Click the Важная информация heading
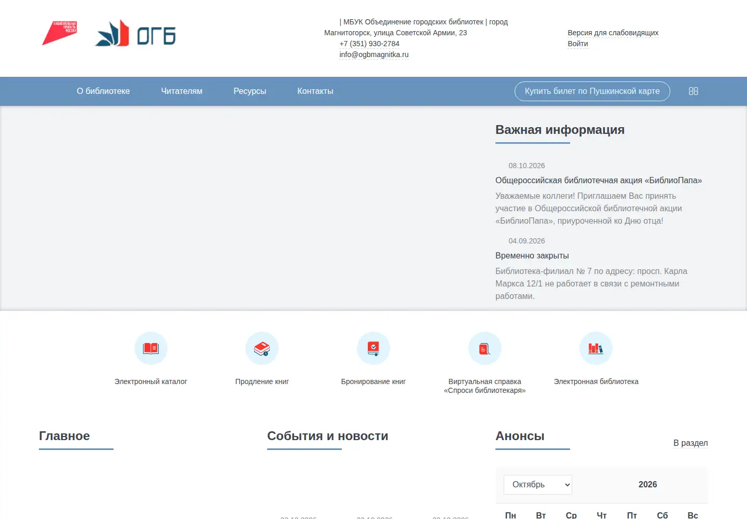The height and width of the screenshot is (519, 747). tap(560, 130)
